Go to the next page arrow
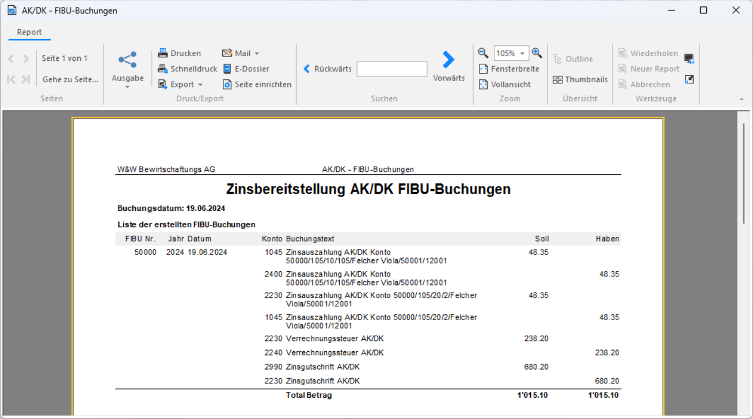Viewport: 753px width, 419px height. tap(26, 59)
